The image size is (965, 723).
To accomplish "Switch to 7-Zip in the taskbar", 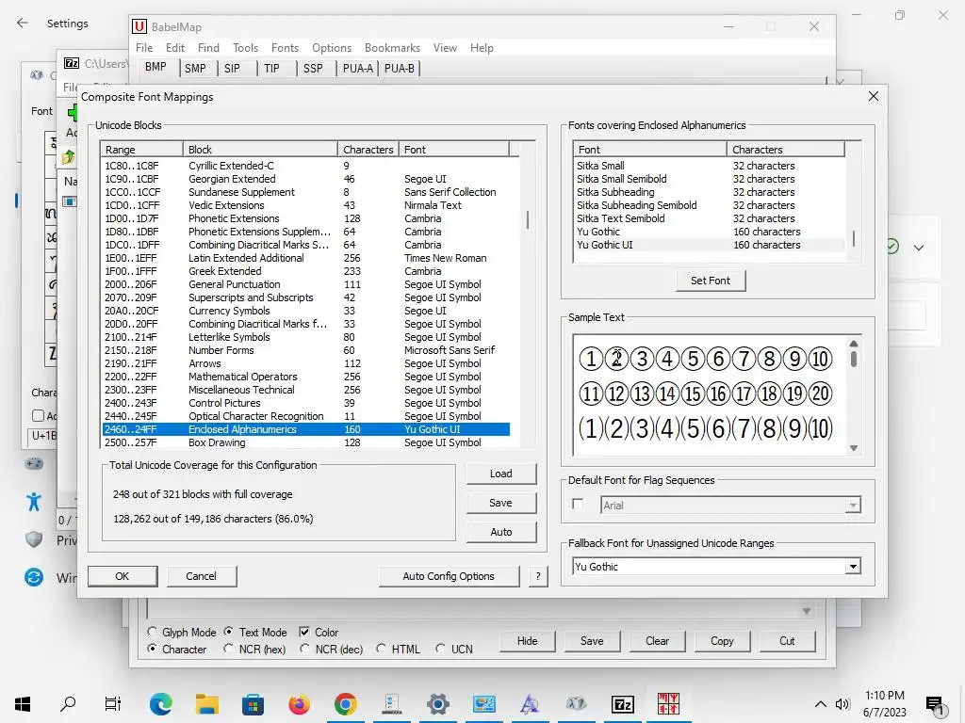I will click(x=622, y=704).
